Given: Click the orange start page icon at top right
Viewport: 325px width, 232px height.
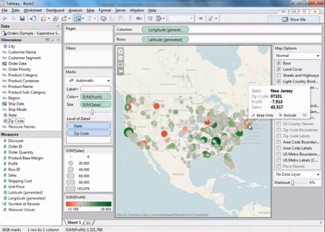Looking at the screenshot, I should (315, 12).
